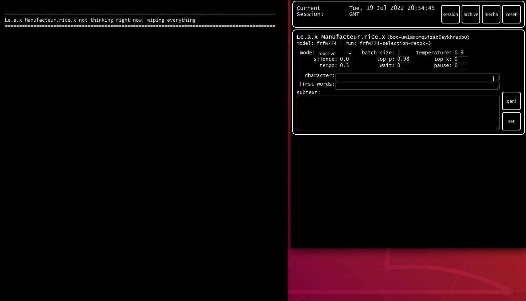The height and width of the screenshot is (301, 526).
Task: Click the Le.a.x Manufacteur.rice.x bot title
Action: tap(341, 37)
